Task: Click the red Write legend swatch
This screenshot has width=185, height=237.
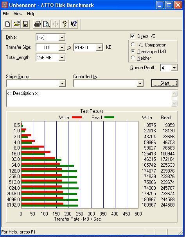Action: pyautogui.click(x=77, y=117)
